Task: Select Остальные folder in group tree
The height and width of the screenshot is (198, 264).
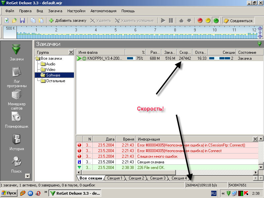Action: pyautogui.click(x=53, y=81)
